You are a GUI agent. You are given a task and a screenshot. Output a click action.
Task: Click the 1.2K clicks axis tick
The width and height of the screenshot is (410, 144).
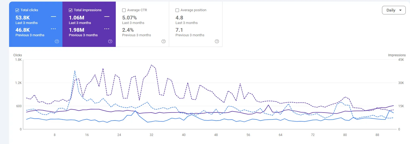tap(18, 83)
